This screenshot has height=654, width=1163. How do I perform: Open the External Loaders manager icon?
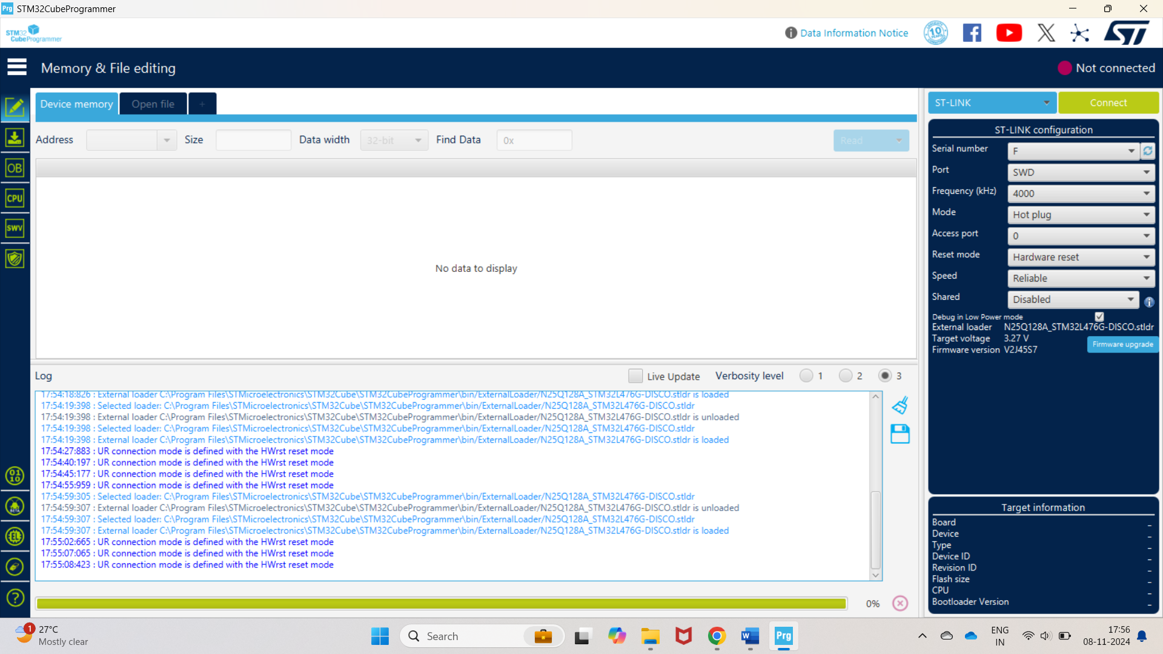pos(15,537)
